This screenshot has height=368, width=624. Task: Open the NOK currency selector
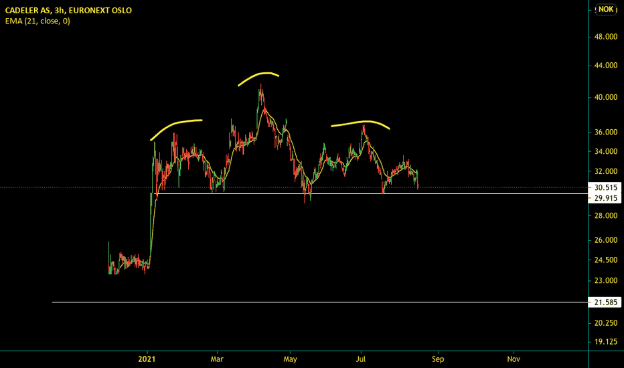pos(606,9)
